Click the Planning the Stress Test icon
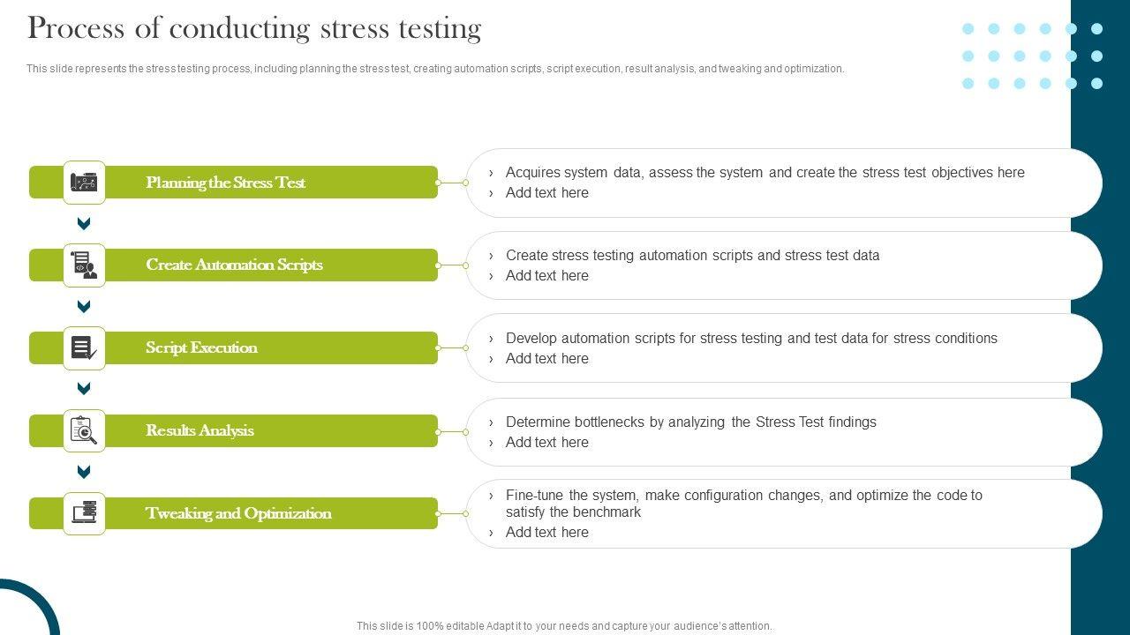Viewport: 1130px width, 635px height. 84,183
